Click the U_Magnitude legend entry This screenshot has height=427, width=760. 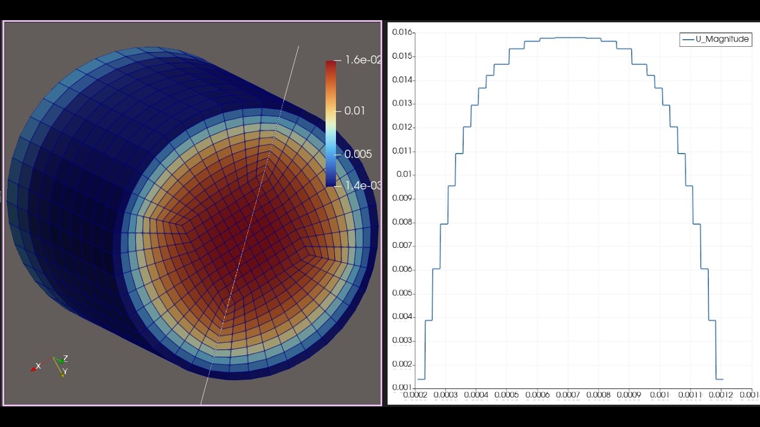(716, 40)
